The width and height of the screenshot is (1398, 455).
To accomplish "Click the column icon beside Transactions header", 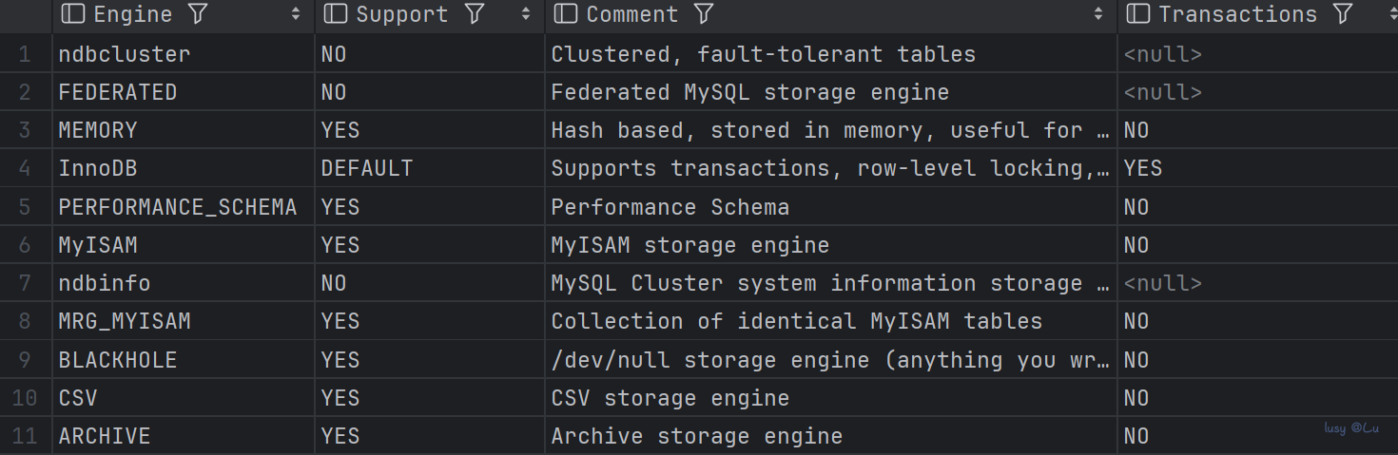I will [x=1138, y=14].
